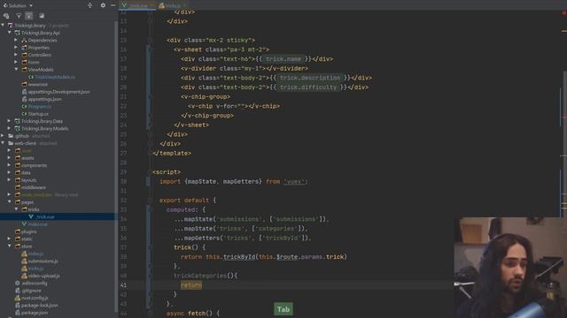Open submissions.js in the store folder

pos(43,261)
